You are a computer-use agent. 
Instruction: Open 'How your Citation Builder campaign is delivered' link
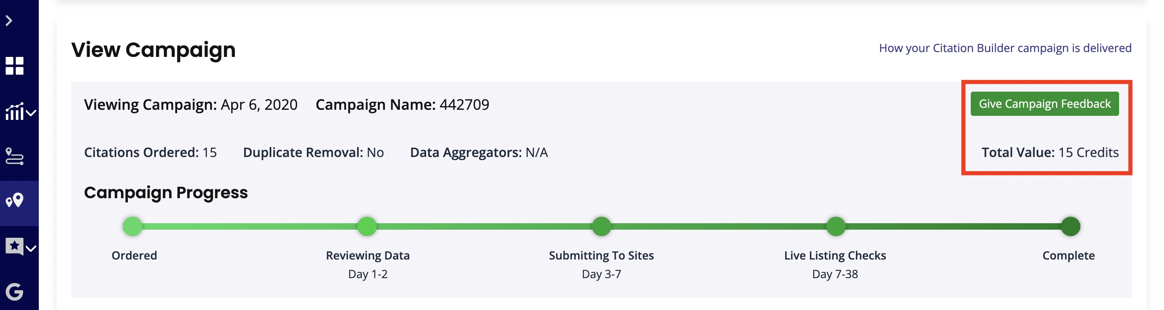pos(1005,48)
